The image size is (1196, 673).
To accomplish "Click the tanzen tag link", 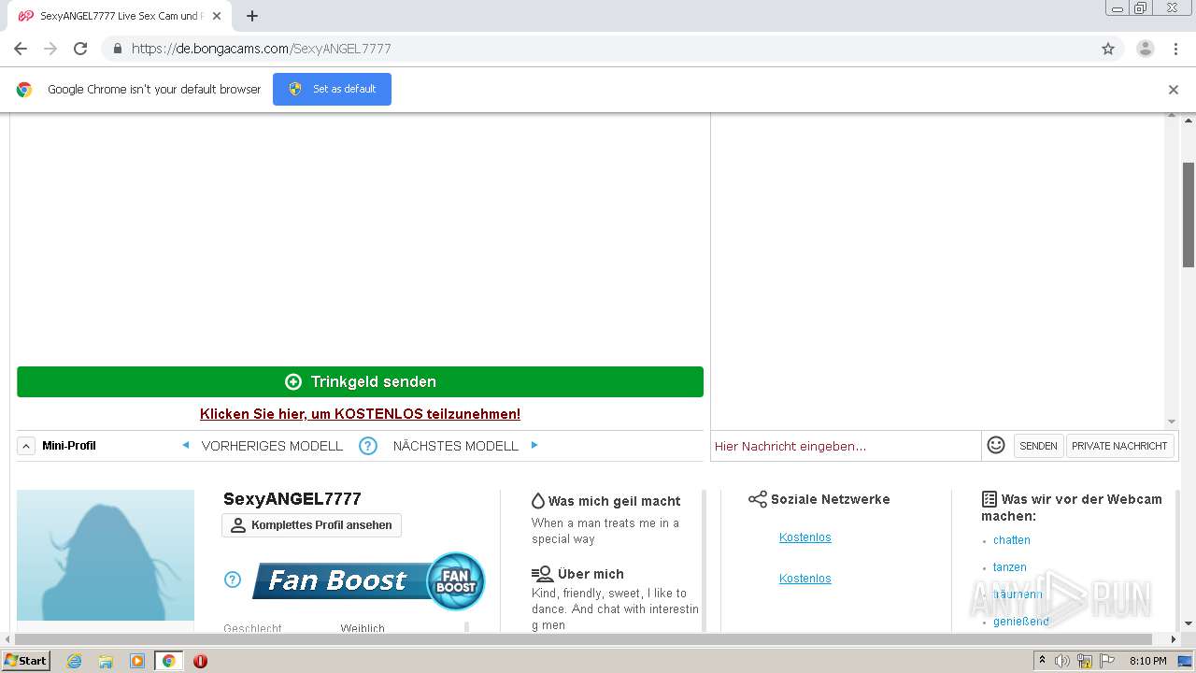I will tap(1009, 567).
